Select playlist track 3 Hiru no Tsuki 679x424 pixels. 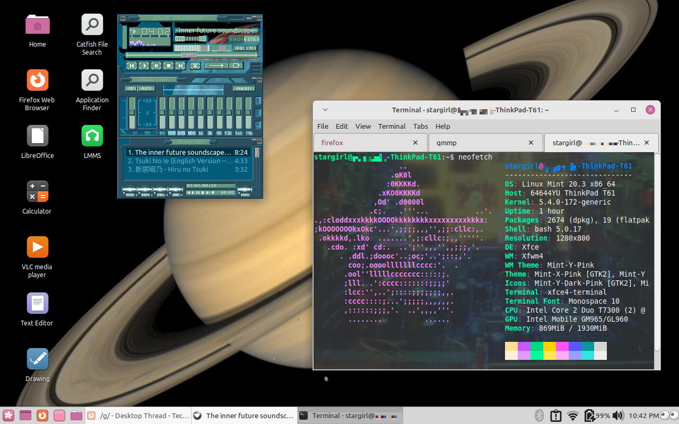click(x=188, y=170)
